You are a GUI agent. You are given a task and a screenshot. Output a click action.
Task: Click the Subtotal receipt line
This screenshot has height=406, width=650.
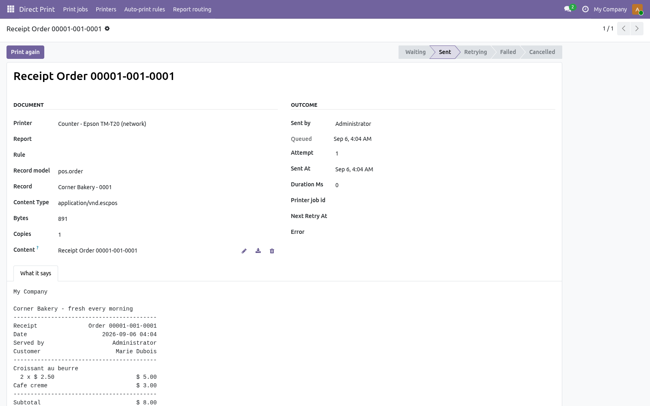click(85, 403)
